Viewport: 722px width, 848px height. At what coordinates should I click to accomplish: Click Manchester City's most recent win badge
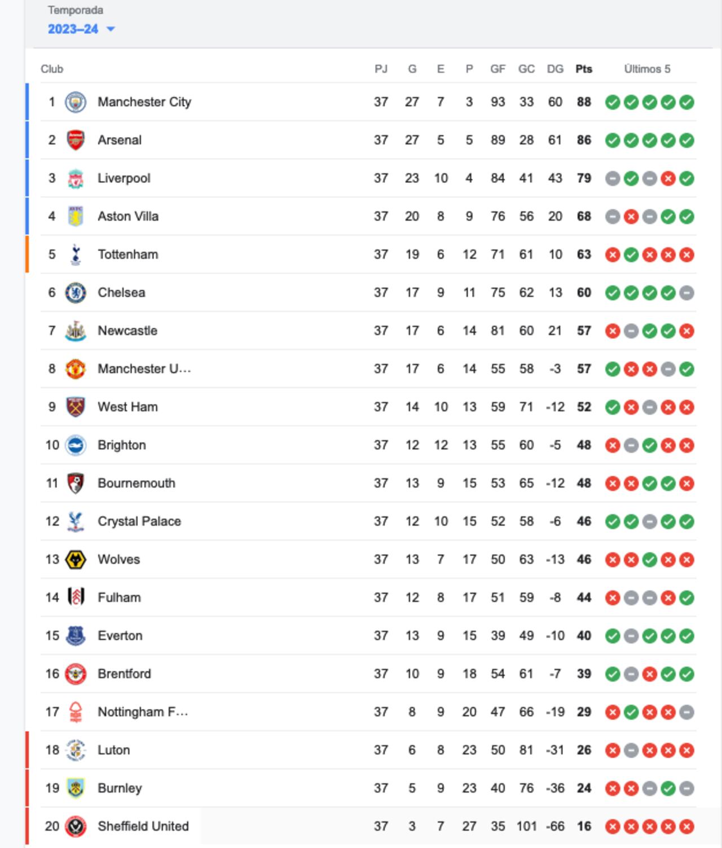687,102
